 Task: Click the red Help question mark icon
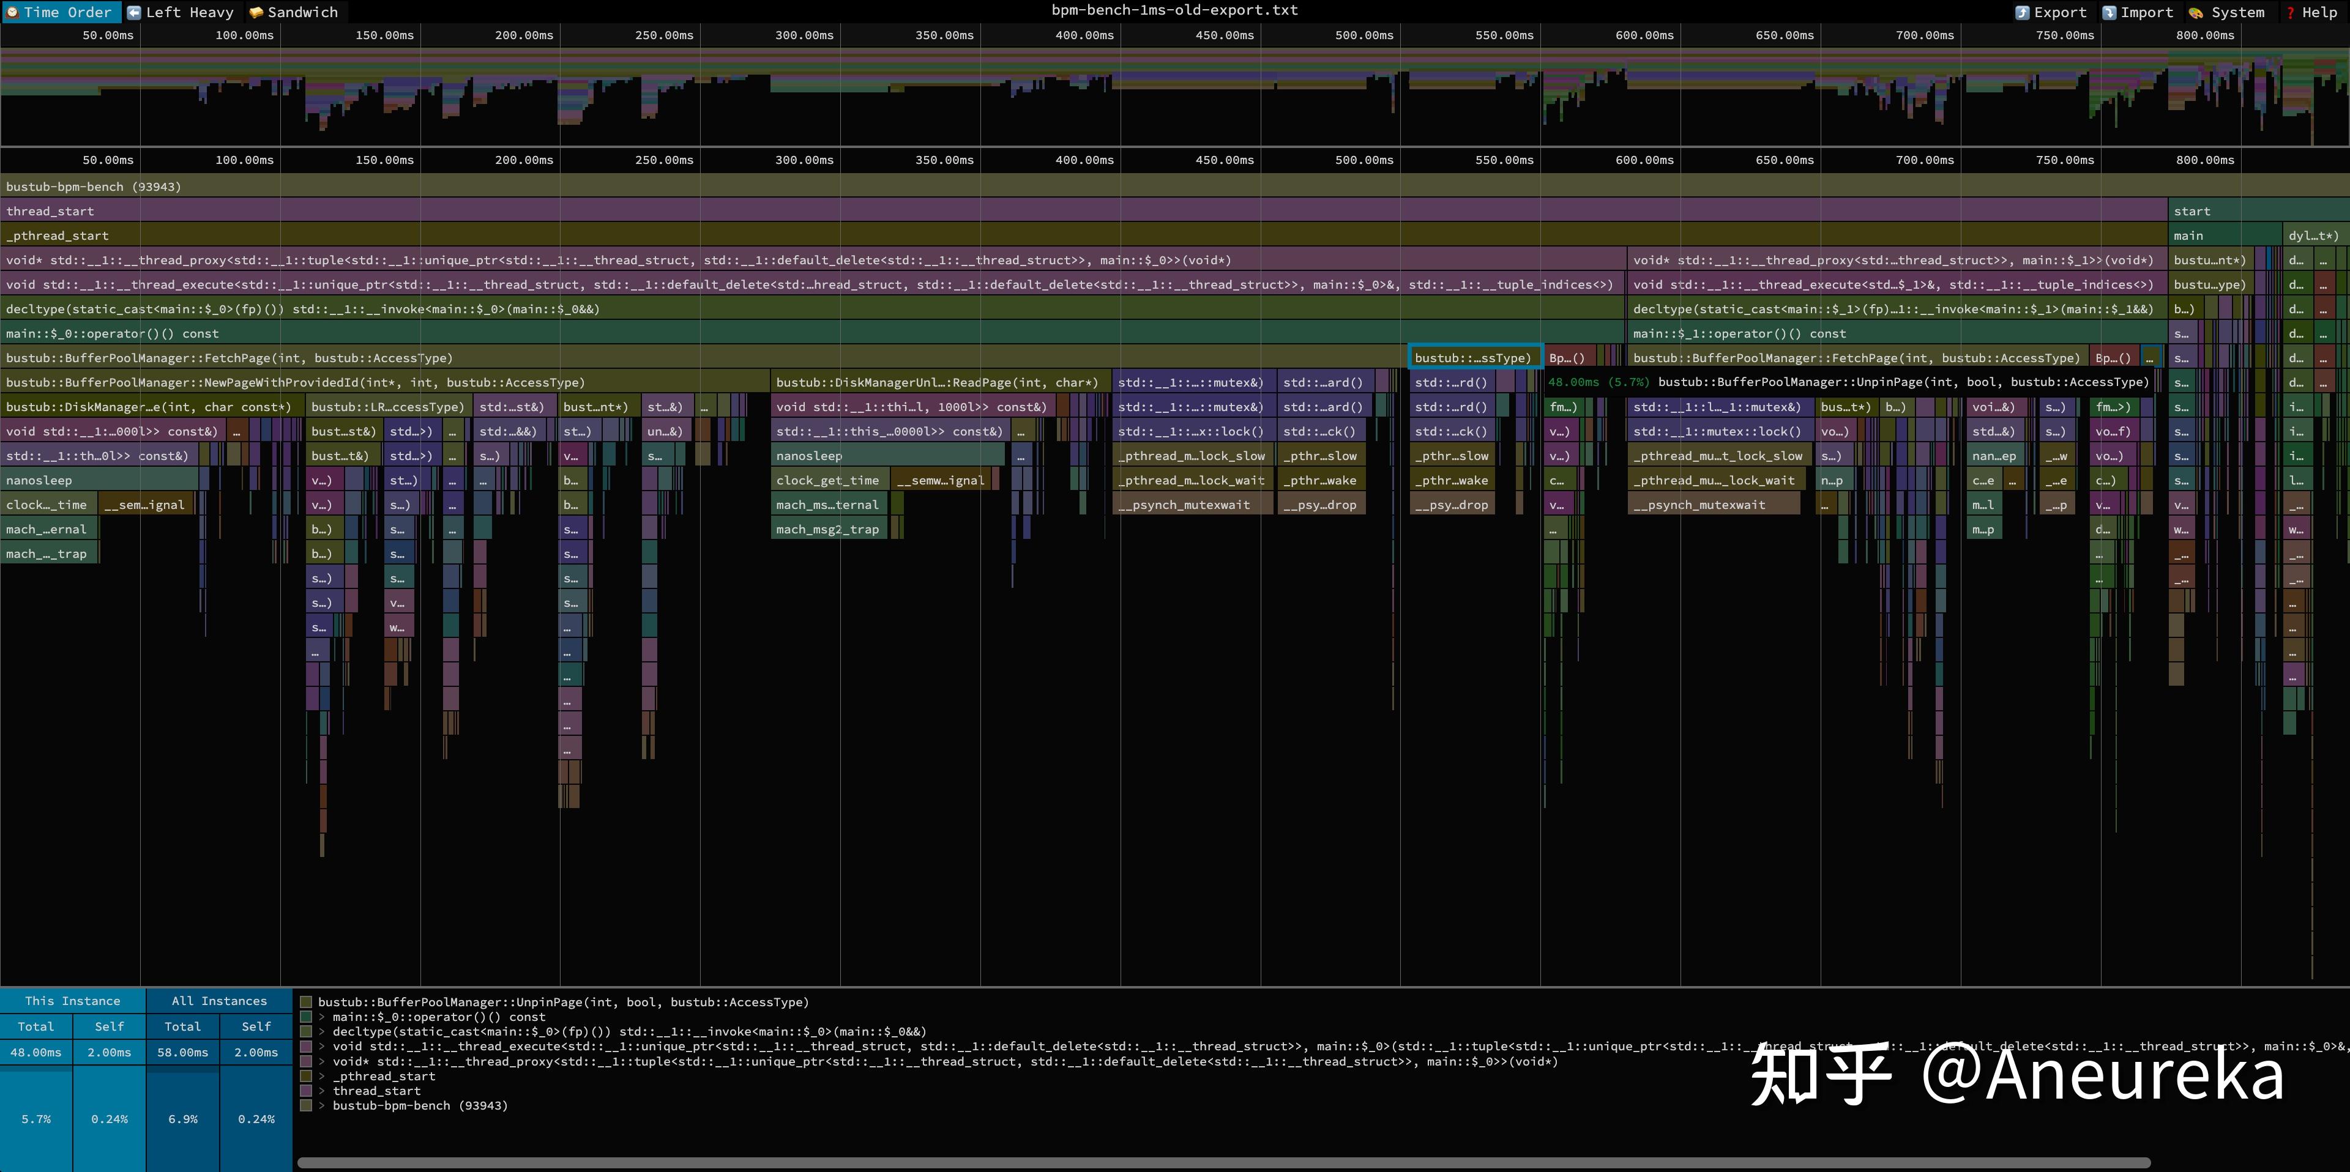click(2290, 13)
